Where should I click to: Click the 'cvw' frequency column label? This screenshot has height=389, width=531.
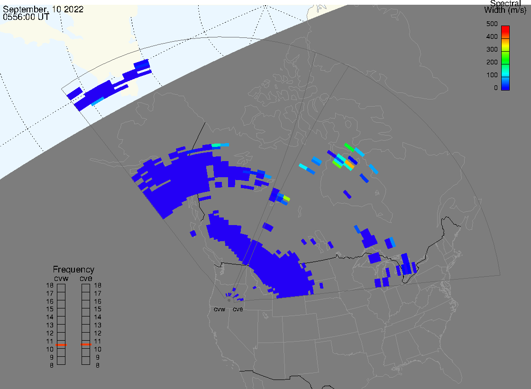(61, 278)
